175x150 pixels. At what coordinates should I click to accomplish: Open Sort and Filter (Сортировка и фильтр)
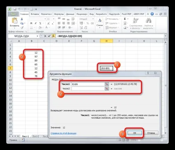pos(136,24)
